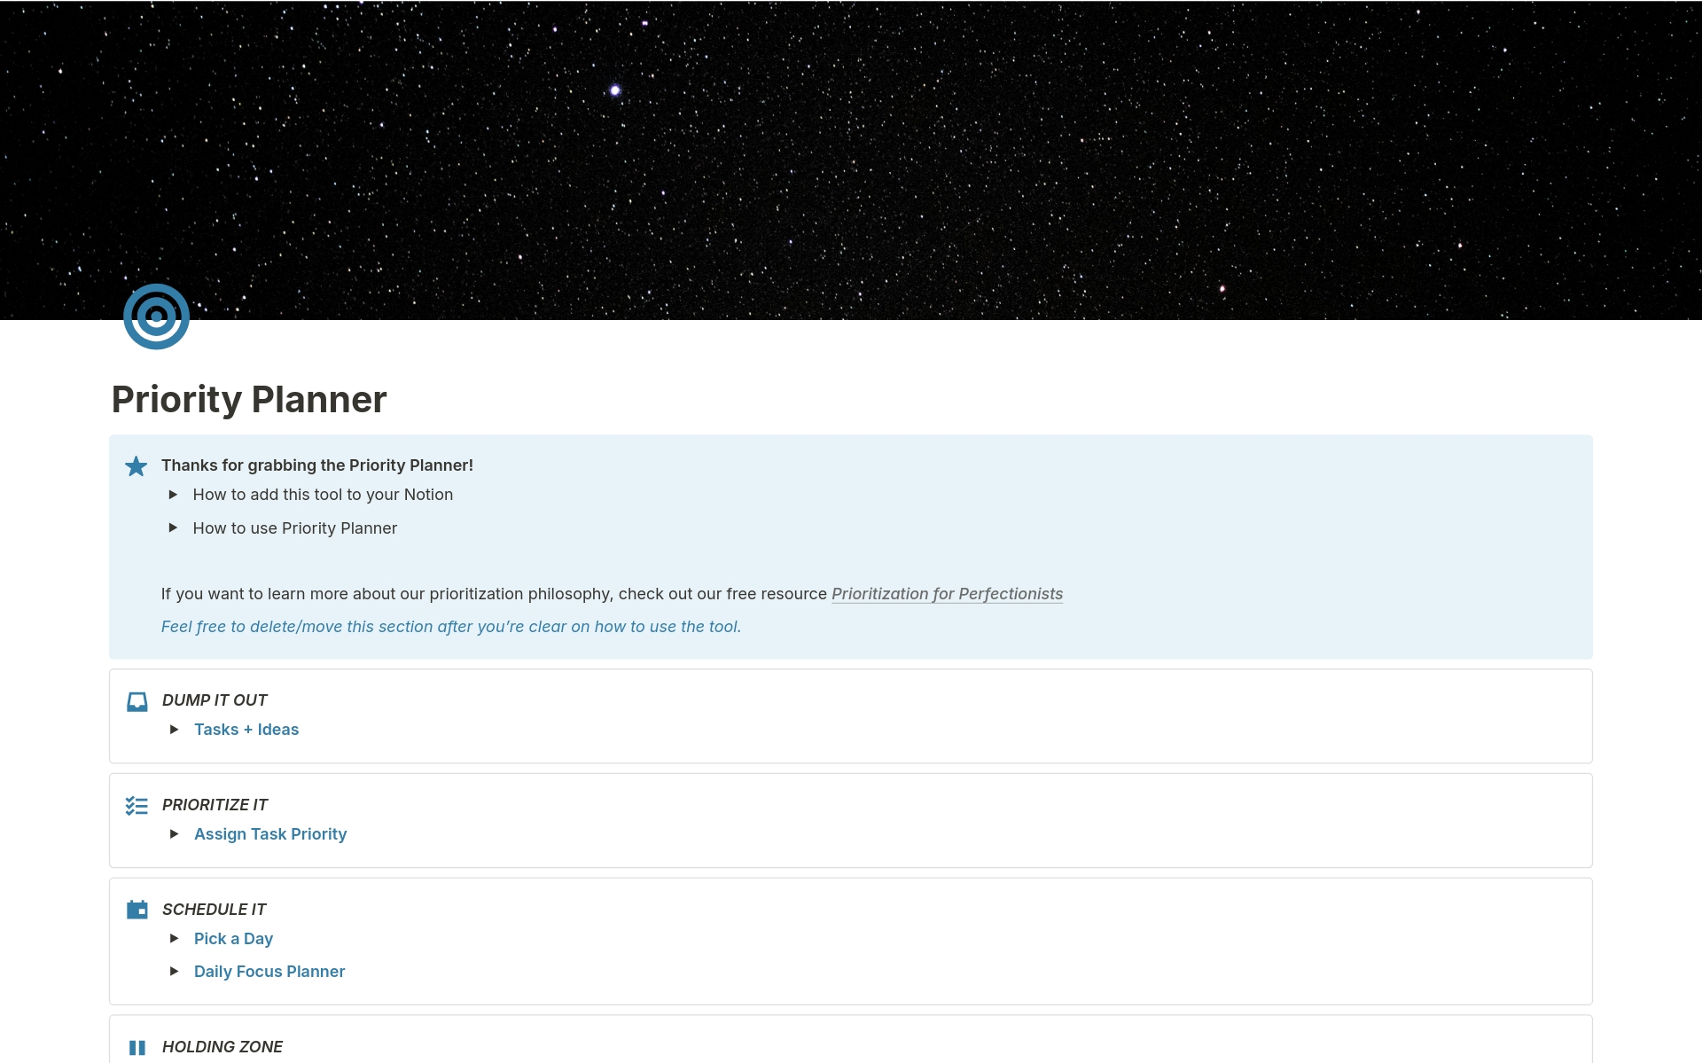Expand the 'How to add this tool to your Notion' toggle
This screenshot has height=1063, width=1702.
point(174,495)
